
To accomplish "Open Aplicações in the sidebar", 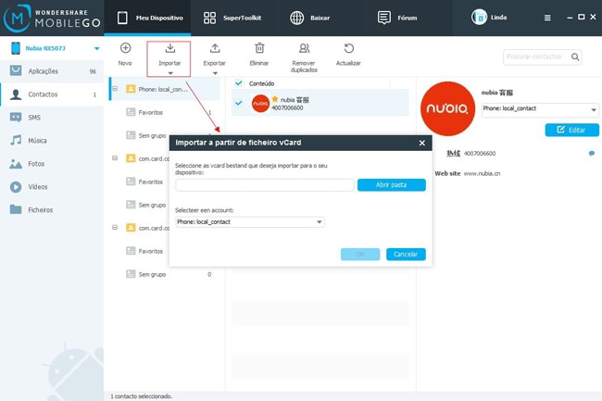I will click(x=52, y=71).
